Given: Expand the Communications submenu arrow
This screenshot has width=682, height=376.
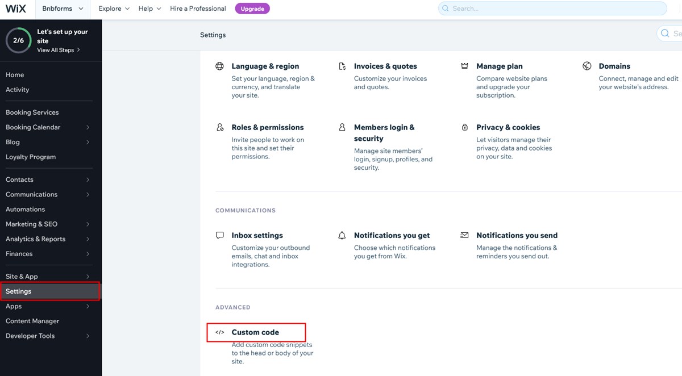Looking at the screenshot, I should [88, 194].
